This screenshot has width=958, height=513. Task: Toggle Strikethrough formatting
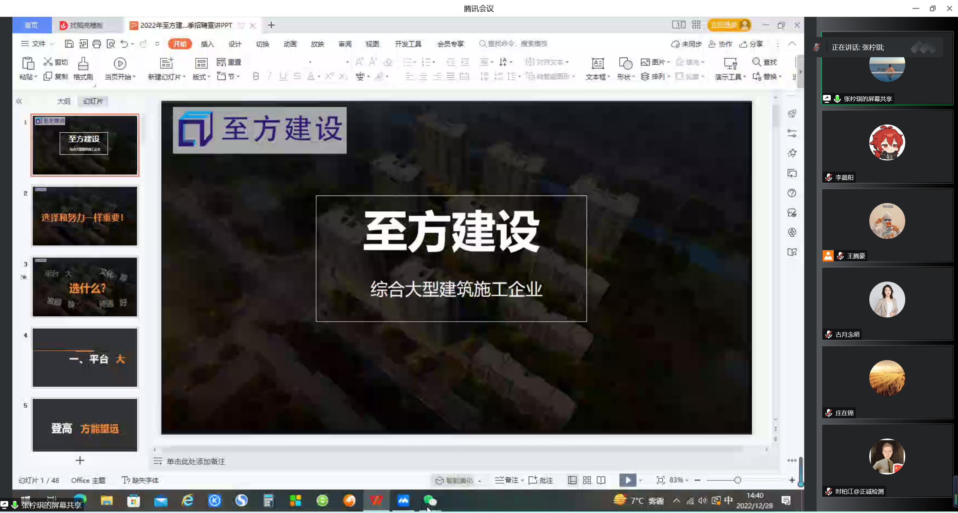(297, 76)
